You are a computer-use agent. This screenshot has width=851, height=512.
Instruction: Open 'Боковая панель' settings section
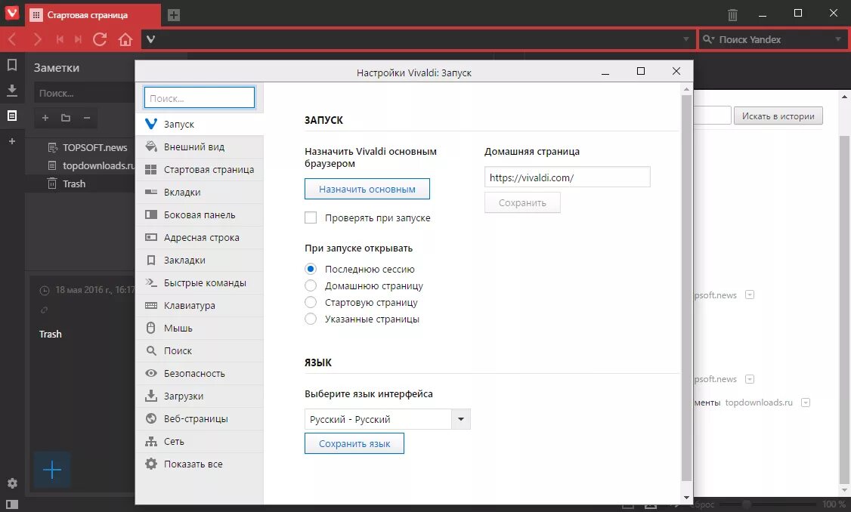click(x=200, y=215)
